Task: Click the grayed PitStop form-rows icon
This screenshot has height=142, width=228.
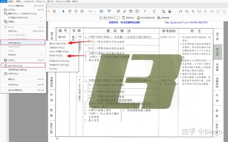Action: tap(199, 11)
